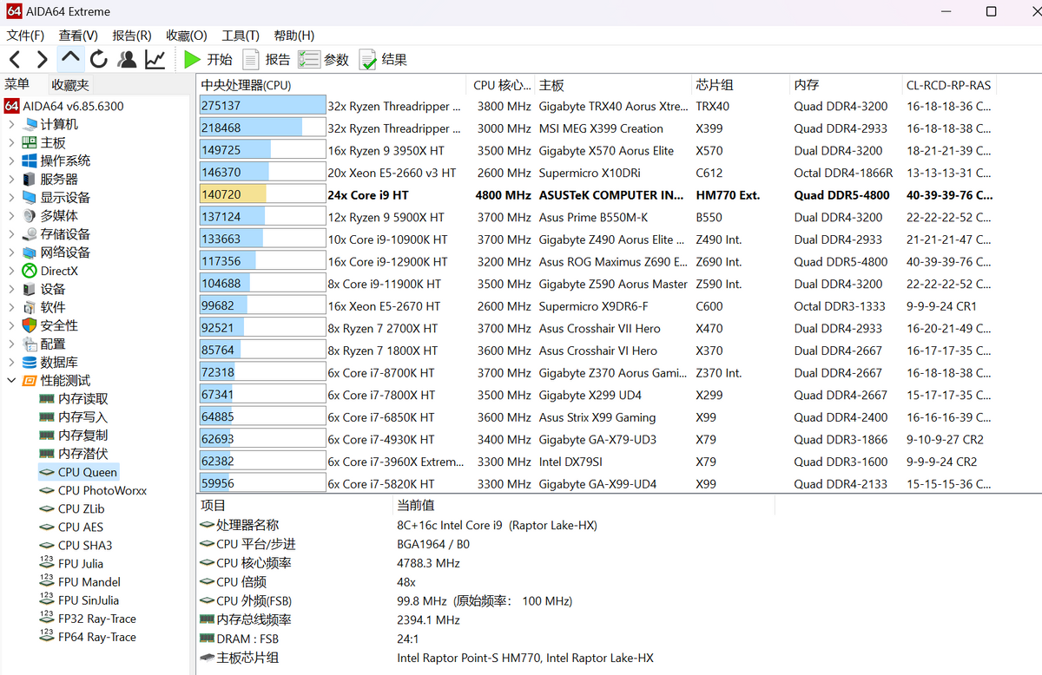Click the back navigation arrow
The image size is (1042, 675).
[x=15, y=60]
